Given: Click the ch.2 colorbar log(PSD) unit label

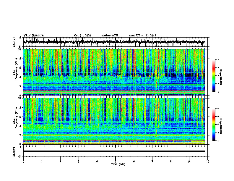Looking at the screenshot, I should pyautogui.click(x=221, y=126).
